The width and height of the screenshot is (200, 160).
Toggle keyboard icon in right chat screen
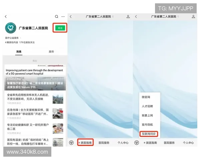[x=137, y=143]
